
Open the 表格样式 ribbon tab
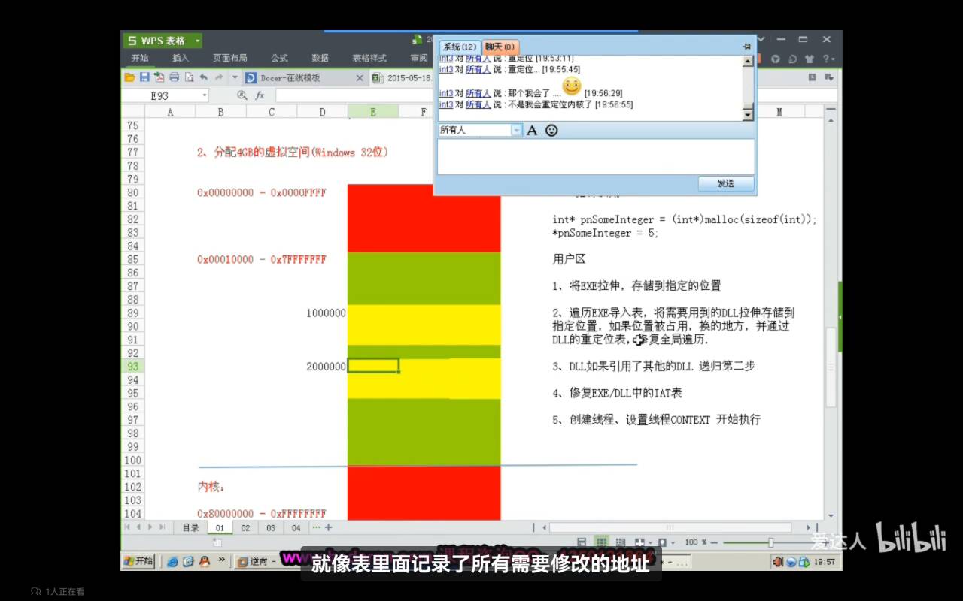click(369, 59)
